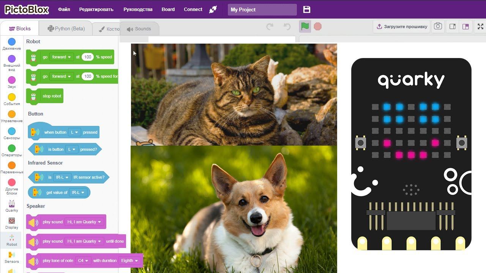Click the undo arrow icon
This screenshot has height=273, width=486.
pos(287,27)
